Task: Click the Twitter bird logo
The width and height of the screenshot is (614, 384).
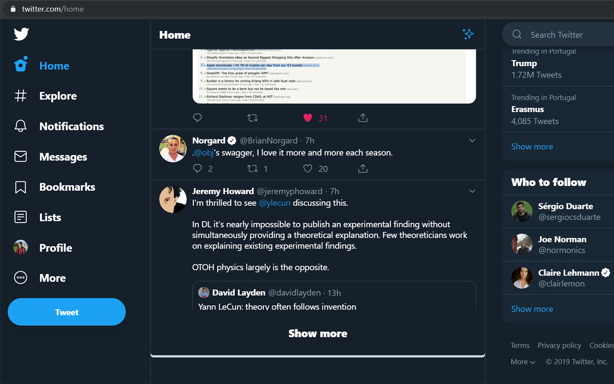Action: [x=21, y=34]
